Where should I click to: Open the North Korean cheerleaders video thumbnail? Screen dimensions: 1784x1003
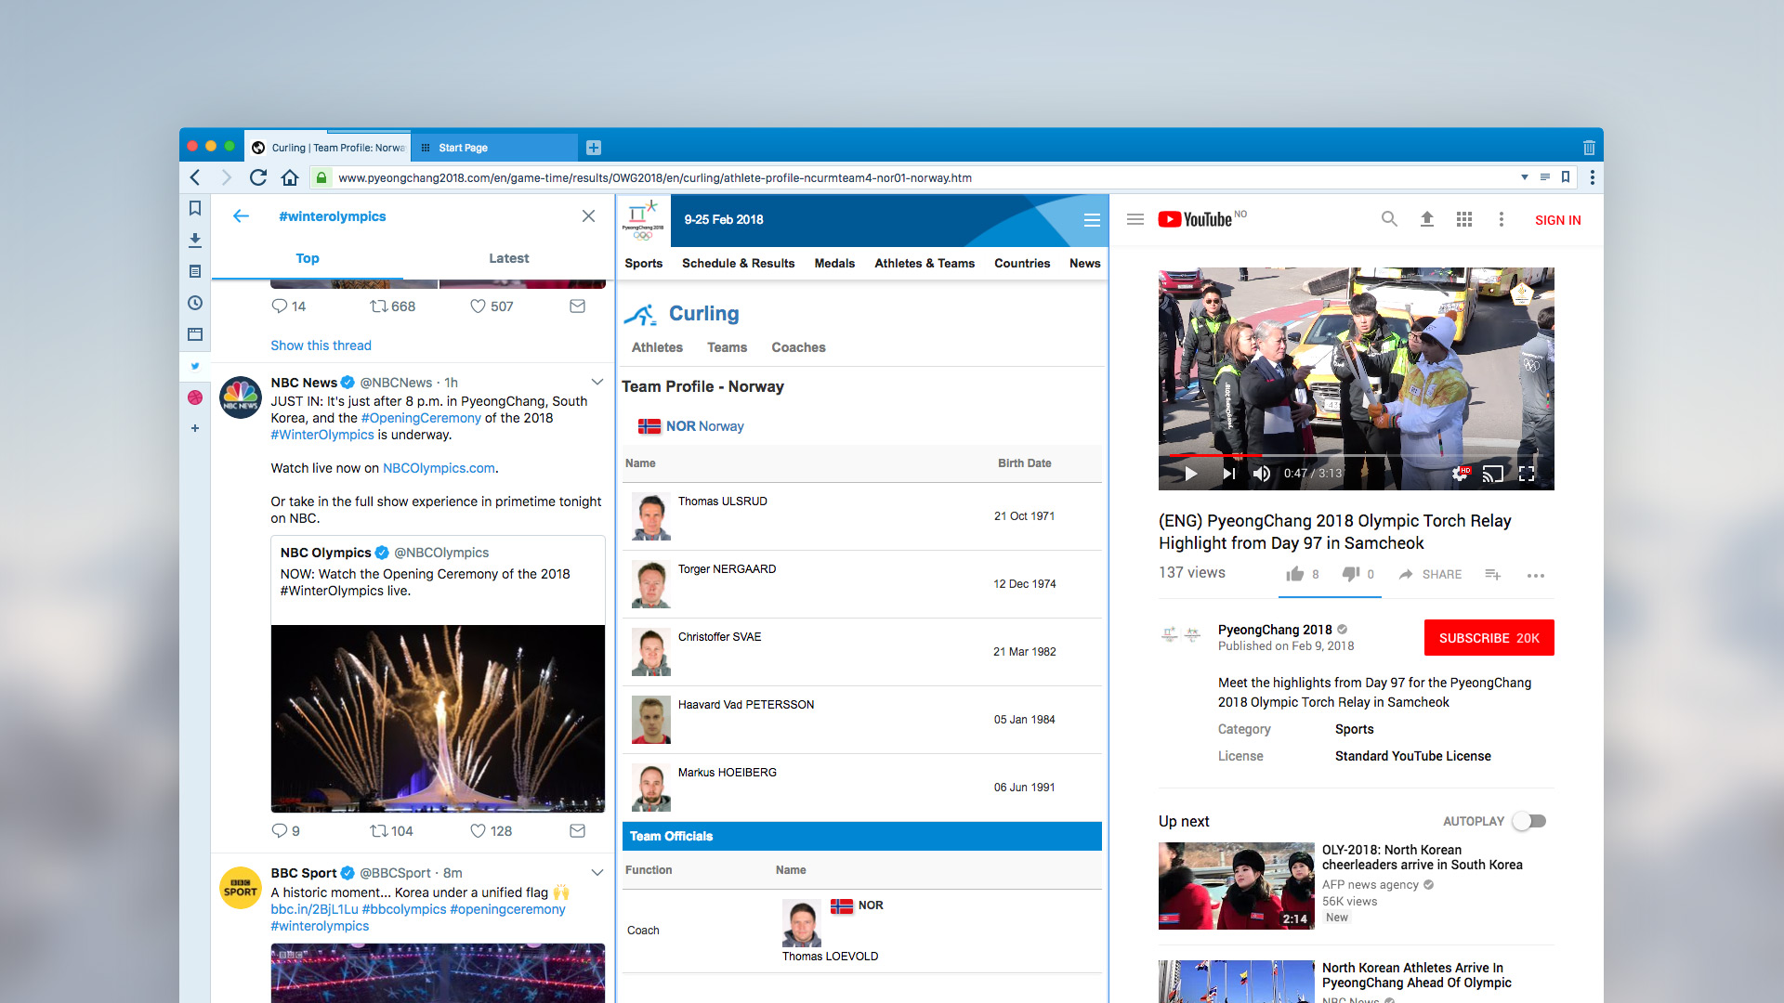pyautogui.click(x=1236, y=886)
